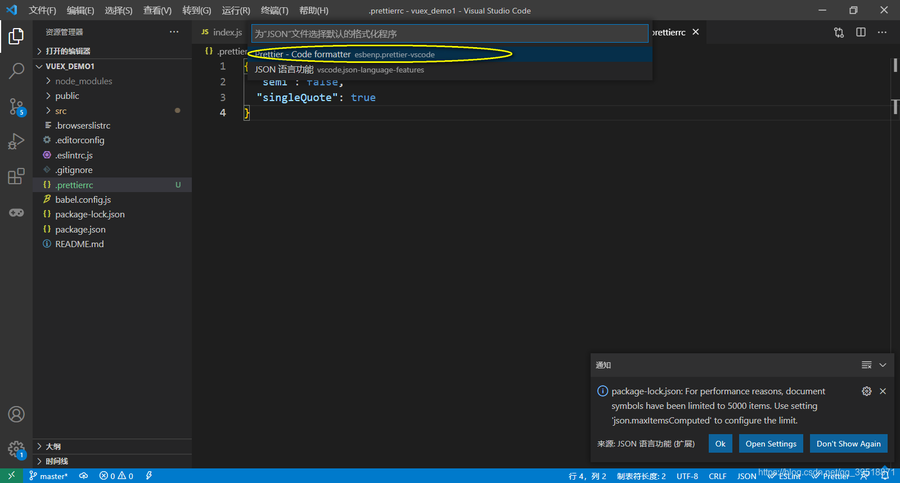
Task: Focus the default formatter picker input
Action: pyautogui.click(x=449, y=34)
